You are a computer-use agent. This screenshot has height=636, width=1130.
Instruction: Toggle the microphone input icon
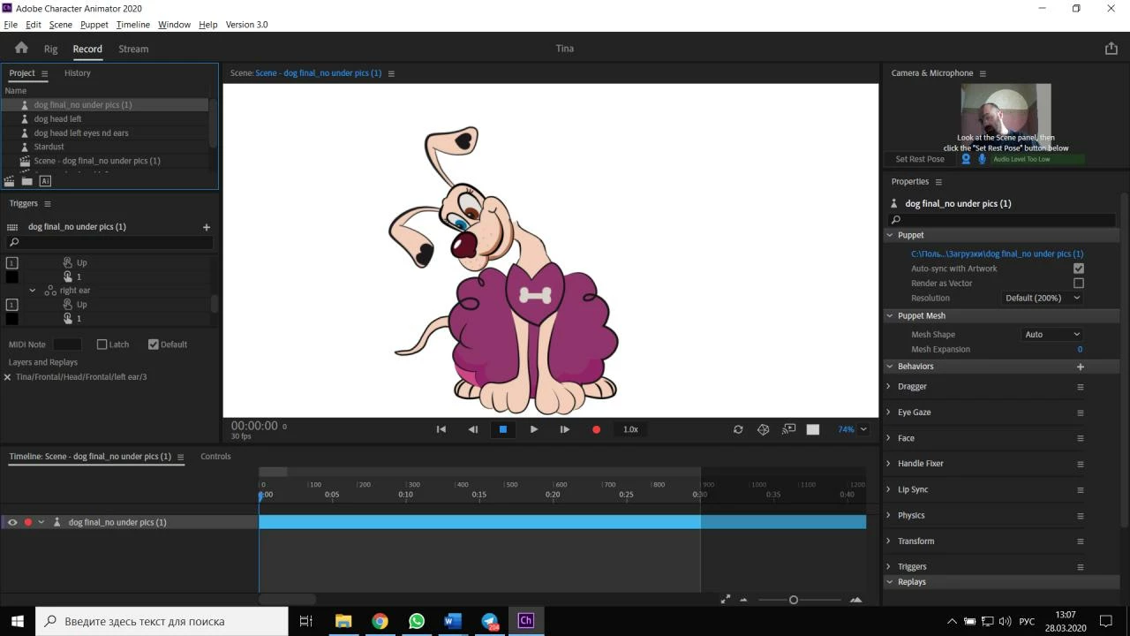(x=982, y=159)
